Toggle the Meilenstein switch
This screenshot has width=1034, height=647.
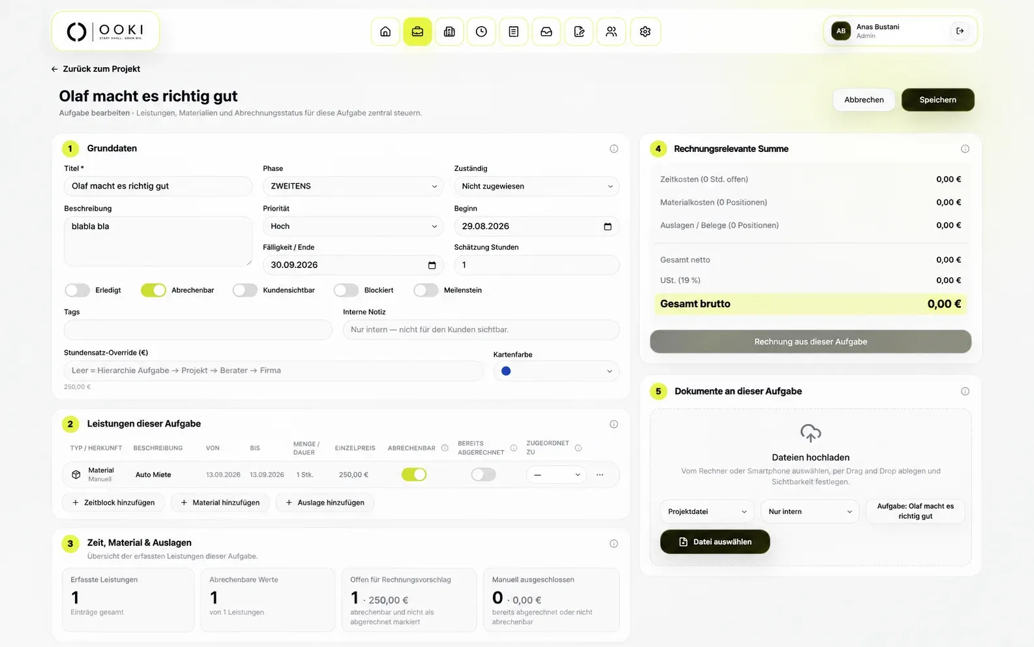[x=426, y=290]
